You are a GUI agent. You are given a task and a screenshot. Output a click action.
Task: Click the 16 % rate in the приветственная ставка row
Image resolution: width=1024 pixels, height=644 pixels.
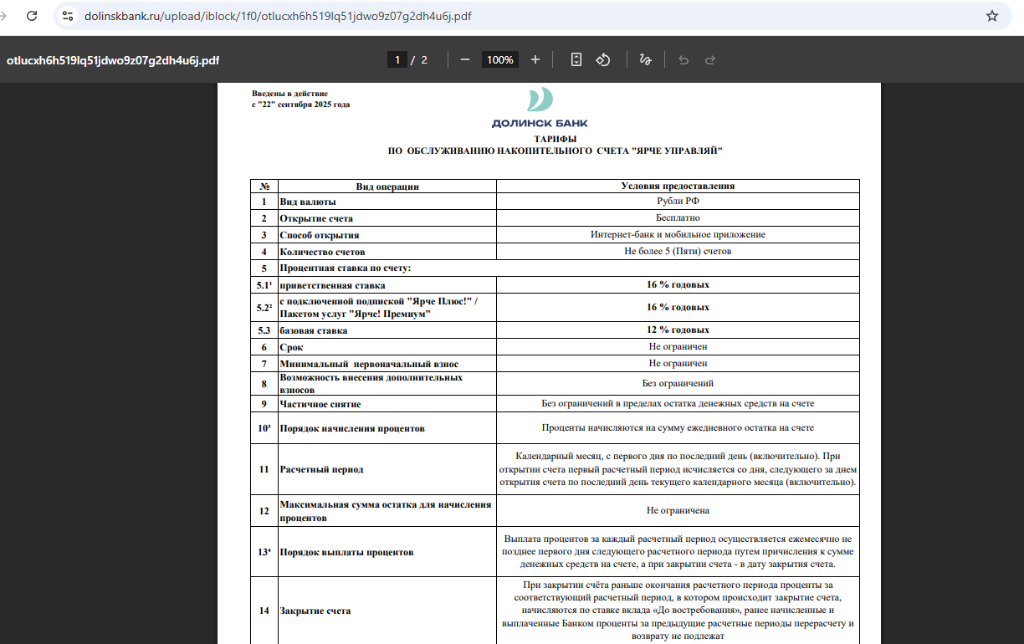pyautogui.click(x=678, y=284)
